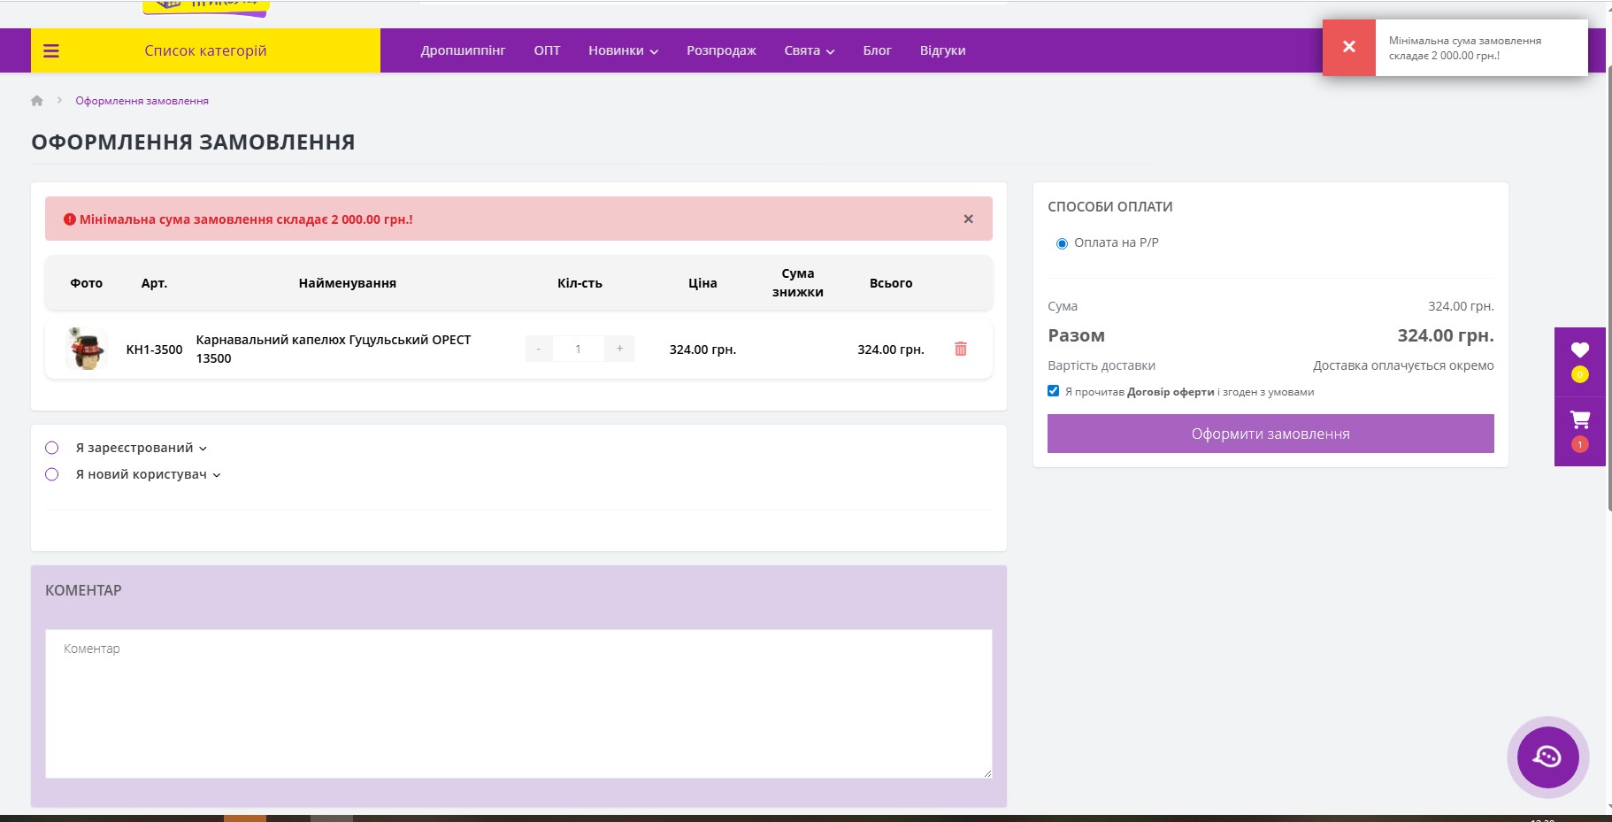Screen dimensions: 1612x822
Task: Close the pink minimum order alert
Action: pos(968,219)
